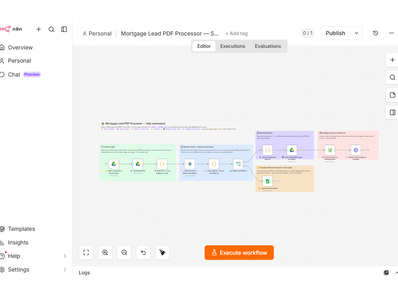Select the New Lead PDF in Drive Folder node
Viewport: 398px width, 299px height.
point(113,164)
